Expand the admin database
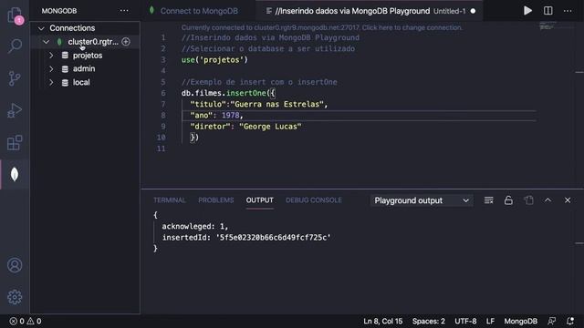This screenshot has width=584, height=328. [51, 69]
